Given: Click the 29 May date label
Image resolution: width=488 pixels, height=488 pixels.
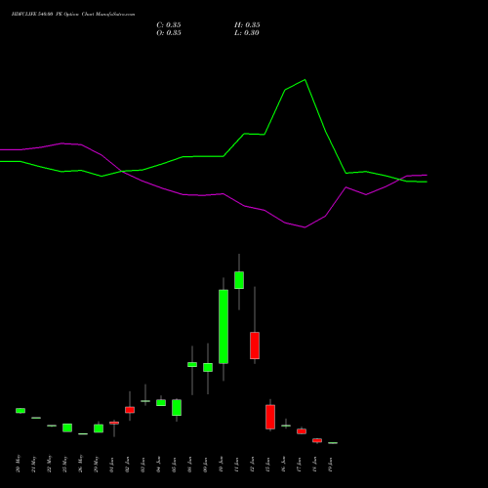Looking at the screenshot, I should coord(96,464).
